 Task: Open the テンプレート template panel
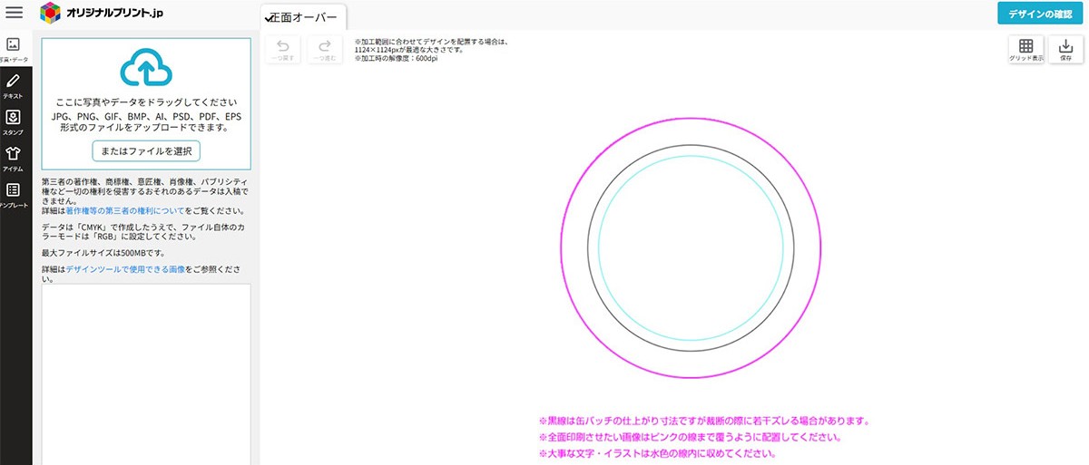tap(14, 194)
